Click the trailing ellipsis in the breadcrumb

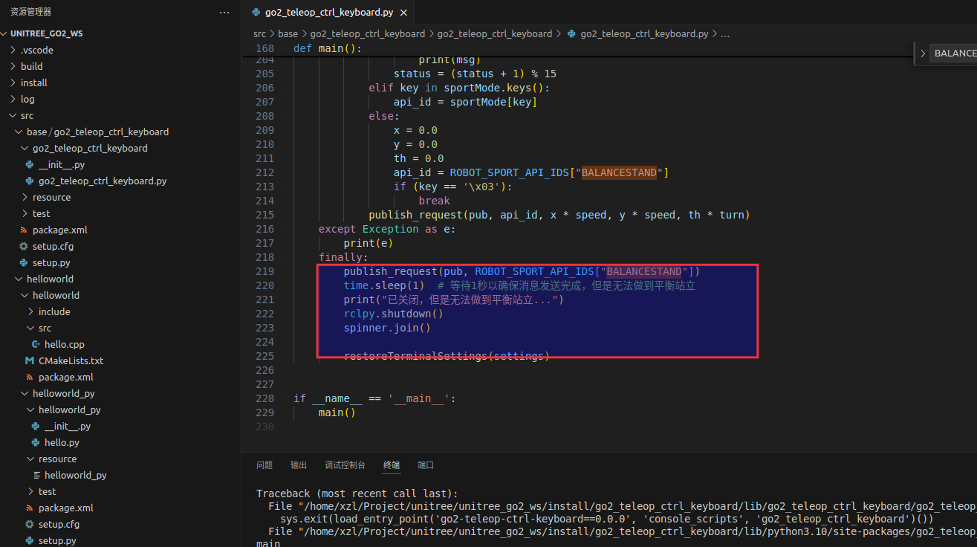(x=726, y=33)
